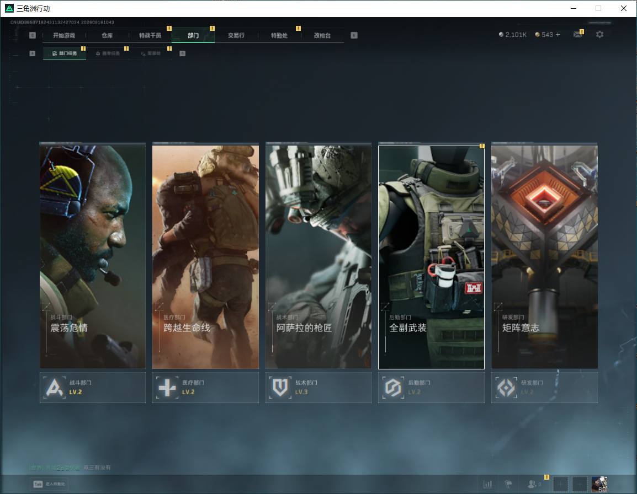Click the CN UID text string
637x494 pixels.
(x=62, y=22)
